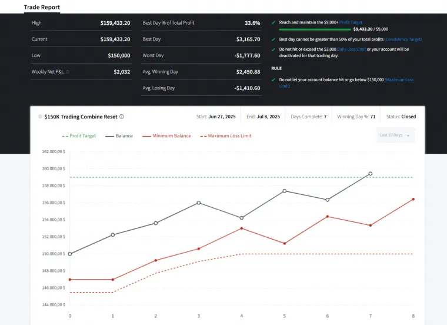447x325 pixels.
Task: Click the checkmark beside Maximum Loss Limit rule
Action: (x=273, y=79)
